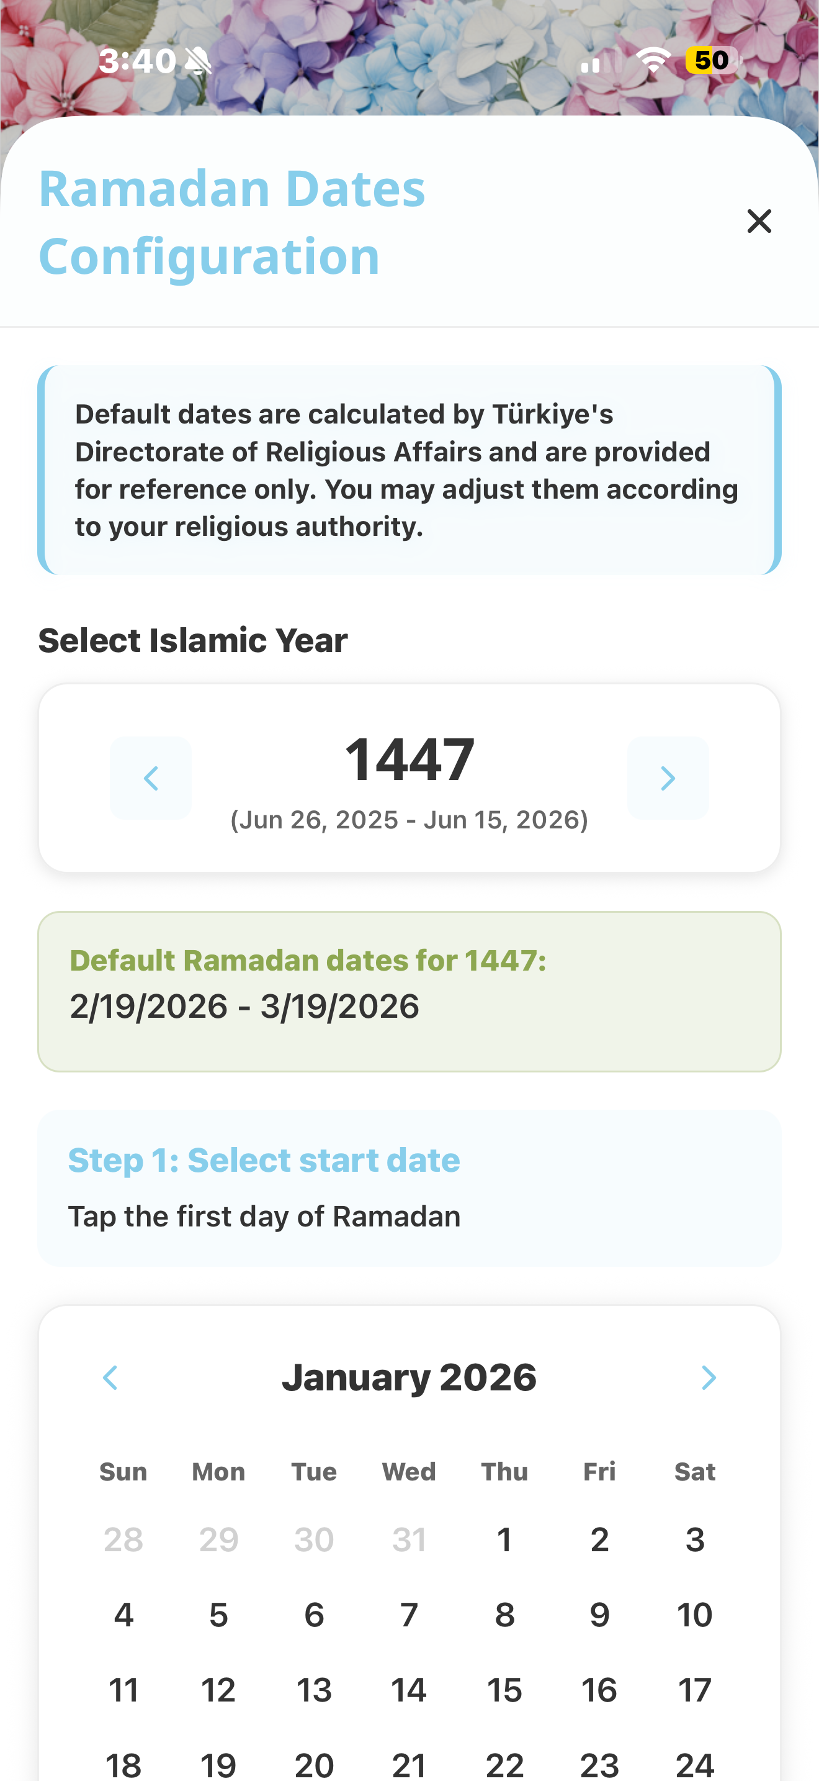819x1781 pixels.
Task: Tap the silent mode bell icon
Action: [x=199, y=61]
